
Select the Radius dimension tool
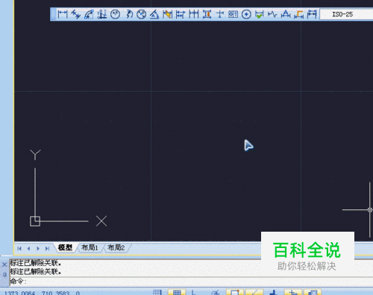(x=115, y=14)
